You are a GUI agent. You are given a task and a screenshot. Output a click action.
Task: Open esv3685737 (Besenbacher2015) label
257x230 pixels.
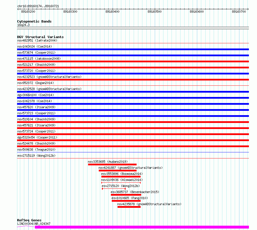pos(135,192)
